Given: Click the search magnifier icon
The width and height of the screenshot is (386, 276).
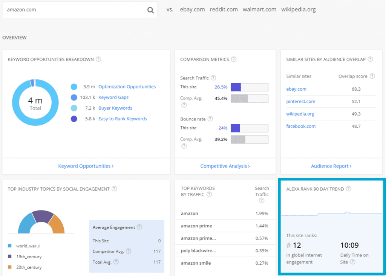Looking at the screenshot, I should 150,10.
